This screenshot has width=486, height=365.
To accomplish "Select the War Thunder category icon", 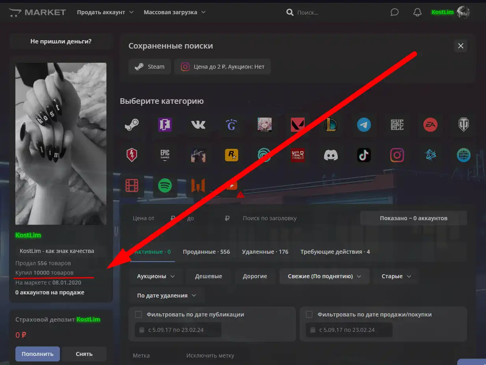I will [298, 155].
